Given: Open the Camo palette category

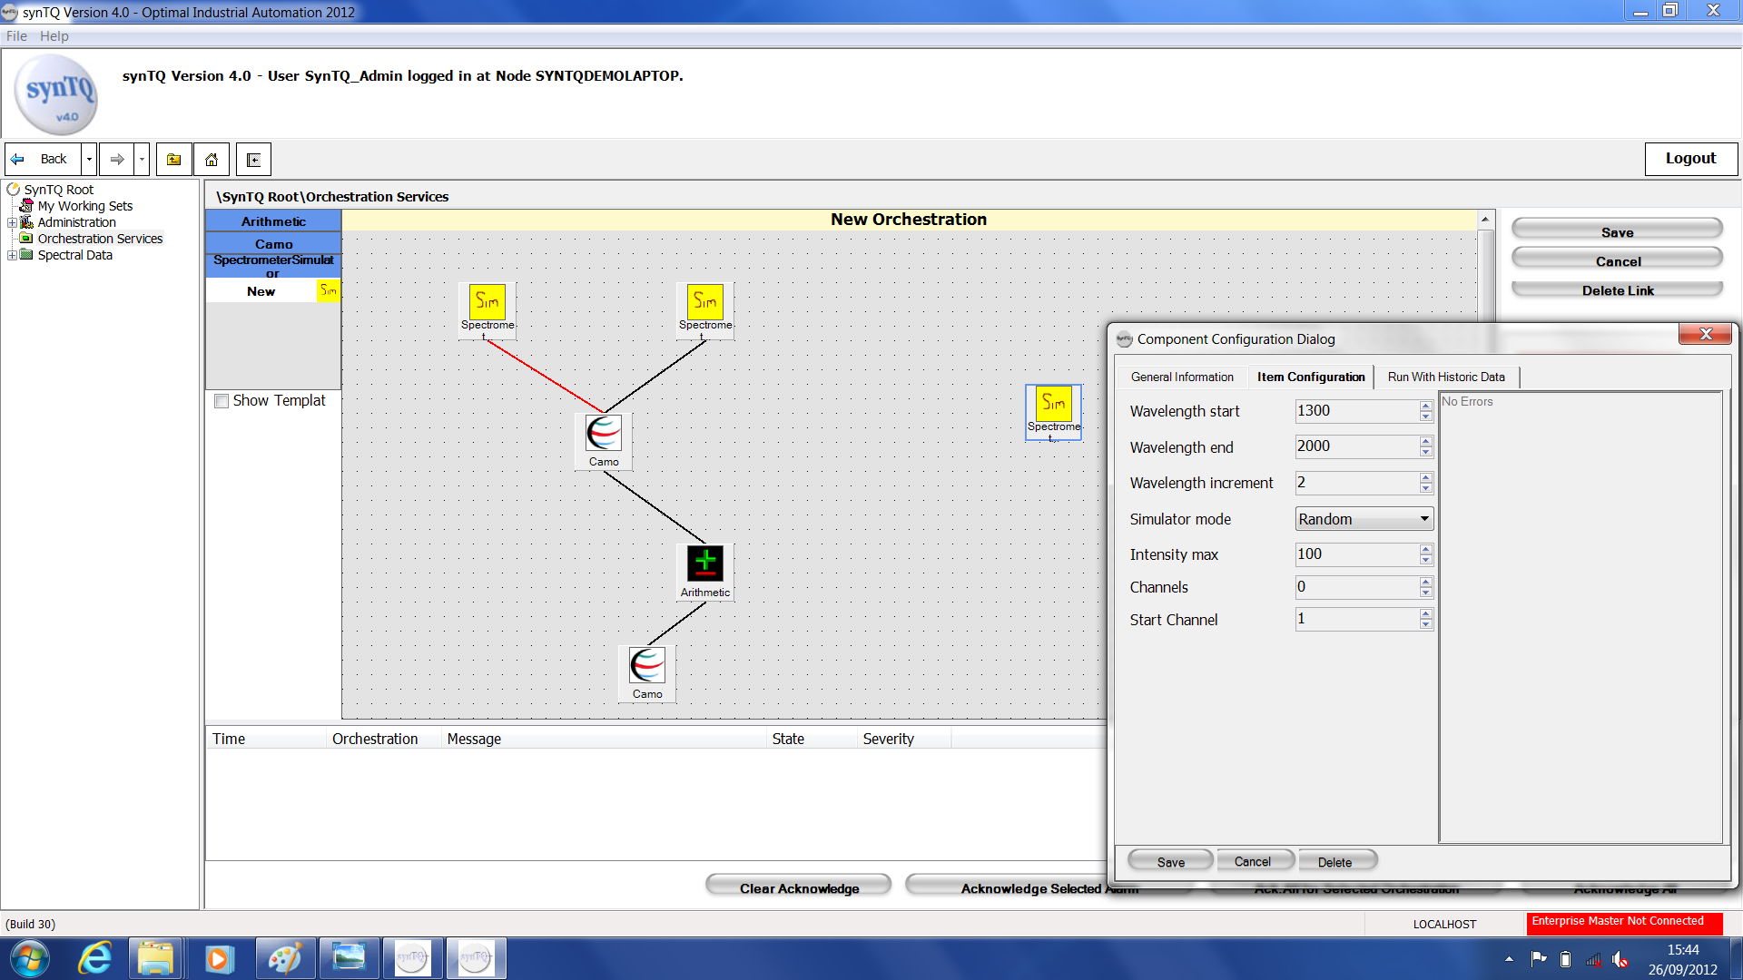Looking at the screenshot, I should pos(273,244).
